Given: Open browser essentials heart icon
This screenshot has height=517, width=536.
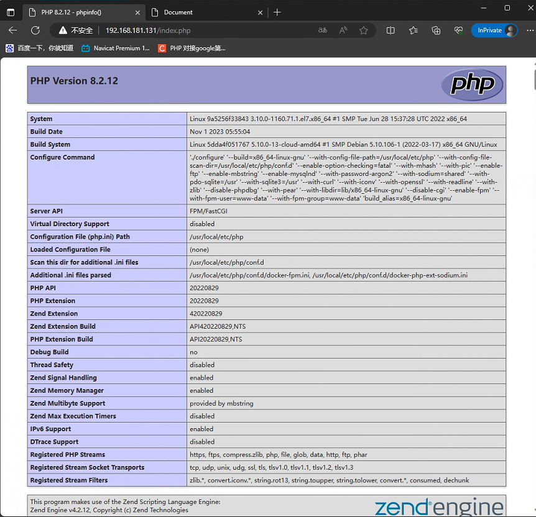Looking at the screenshot, I should tap(458, 30).
